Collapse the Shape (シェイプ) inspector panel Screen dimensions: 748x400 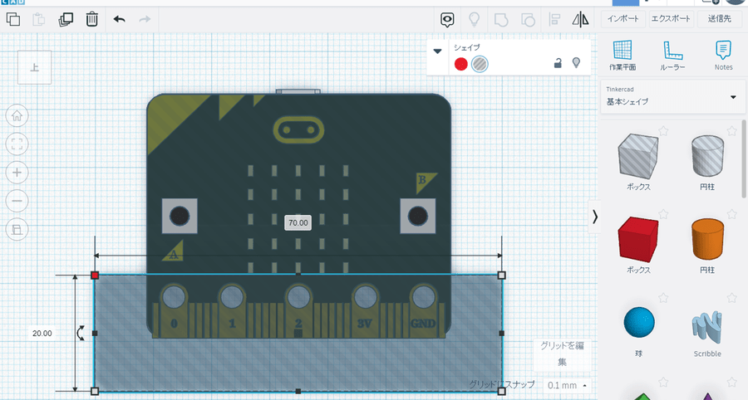[x=438, y=51]
